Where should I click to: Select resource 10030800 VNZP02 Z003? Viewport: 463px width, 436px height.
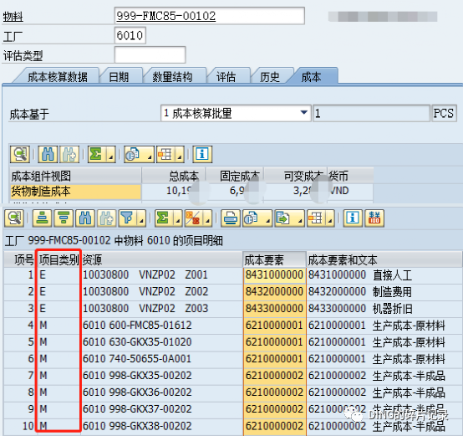[161, 309]
